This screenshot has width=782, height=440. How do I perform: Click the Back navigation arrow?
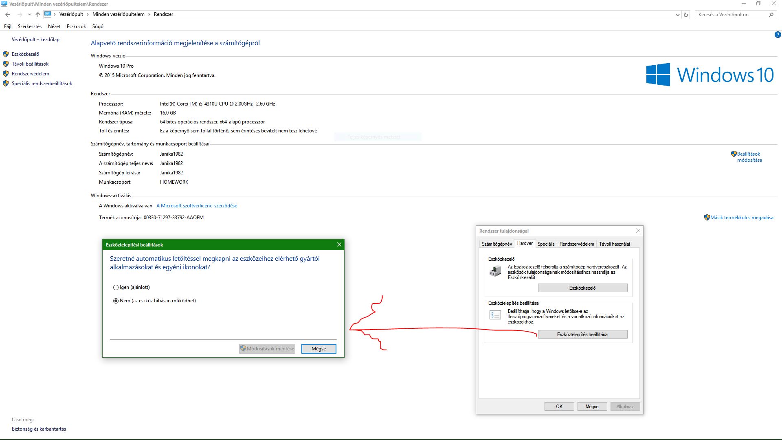[x=8, y=15]
